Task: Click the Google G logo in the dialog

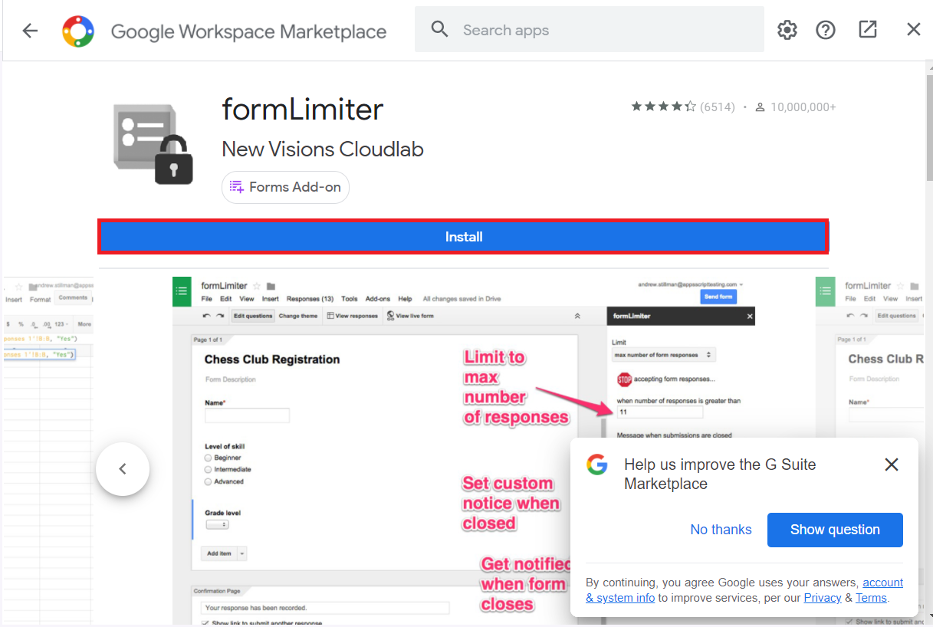Action: click(x=597, y=465)
